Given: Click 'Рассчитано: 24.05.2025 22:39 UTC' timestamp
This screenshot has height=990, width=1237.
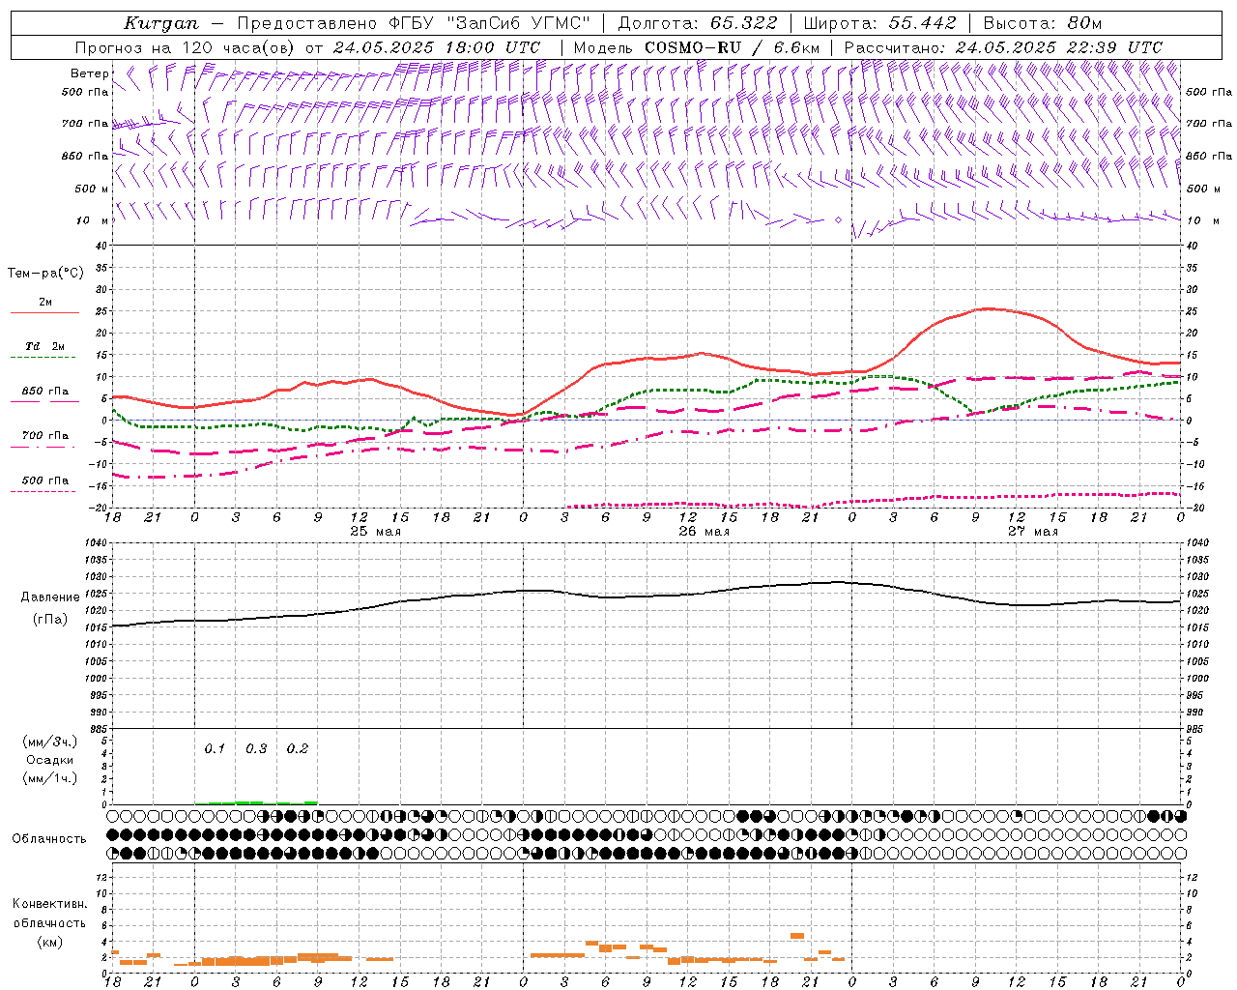Looking at the screenshot, I should coord(1004,47).
